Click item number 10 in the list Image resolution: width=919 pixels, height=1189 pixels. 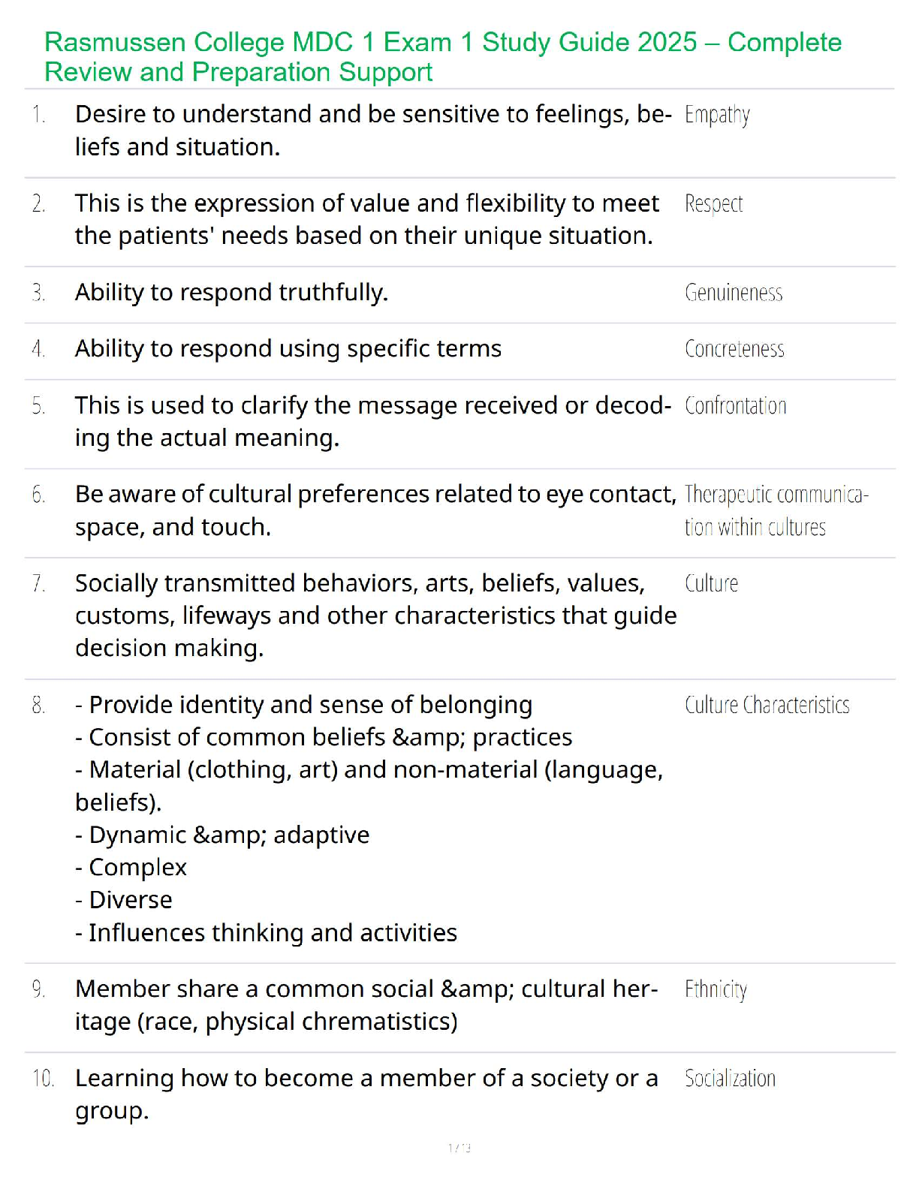pos(43,1079)
